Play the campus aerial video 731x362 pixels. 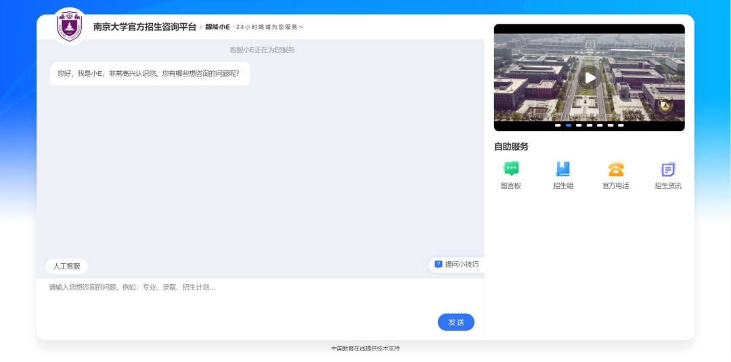pos(590,78)
